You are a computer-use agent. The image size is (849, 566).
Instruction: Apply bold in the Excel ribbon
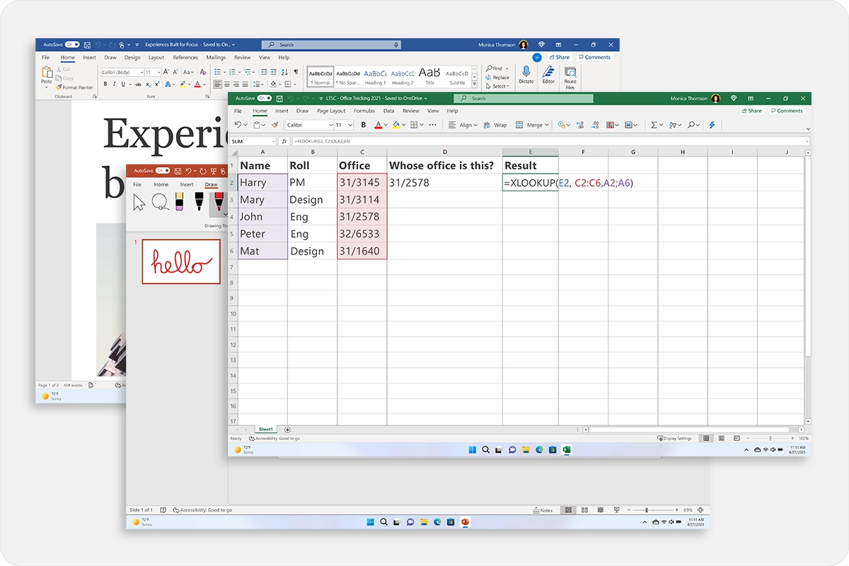364,125
